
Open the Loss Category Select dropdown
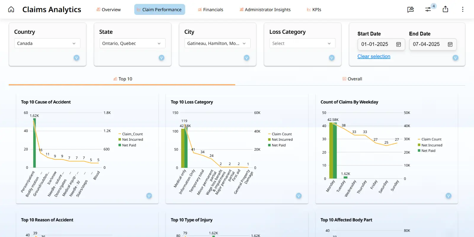click(302, 43)
